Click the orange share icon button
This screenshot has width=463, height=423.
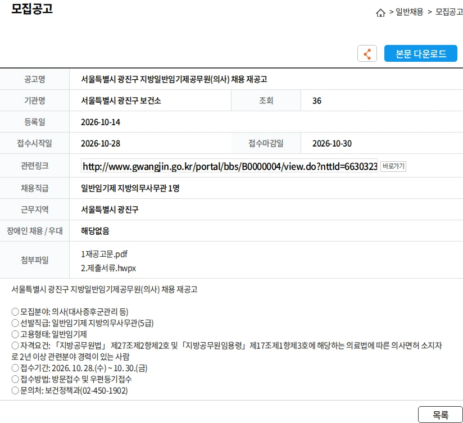[367, 53]
